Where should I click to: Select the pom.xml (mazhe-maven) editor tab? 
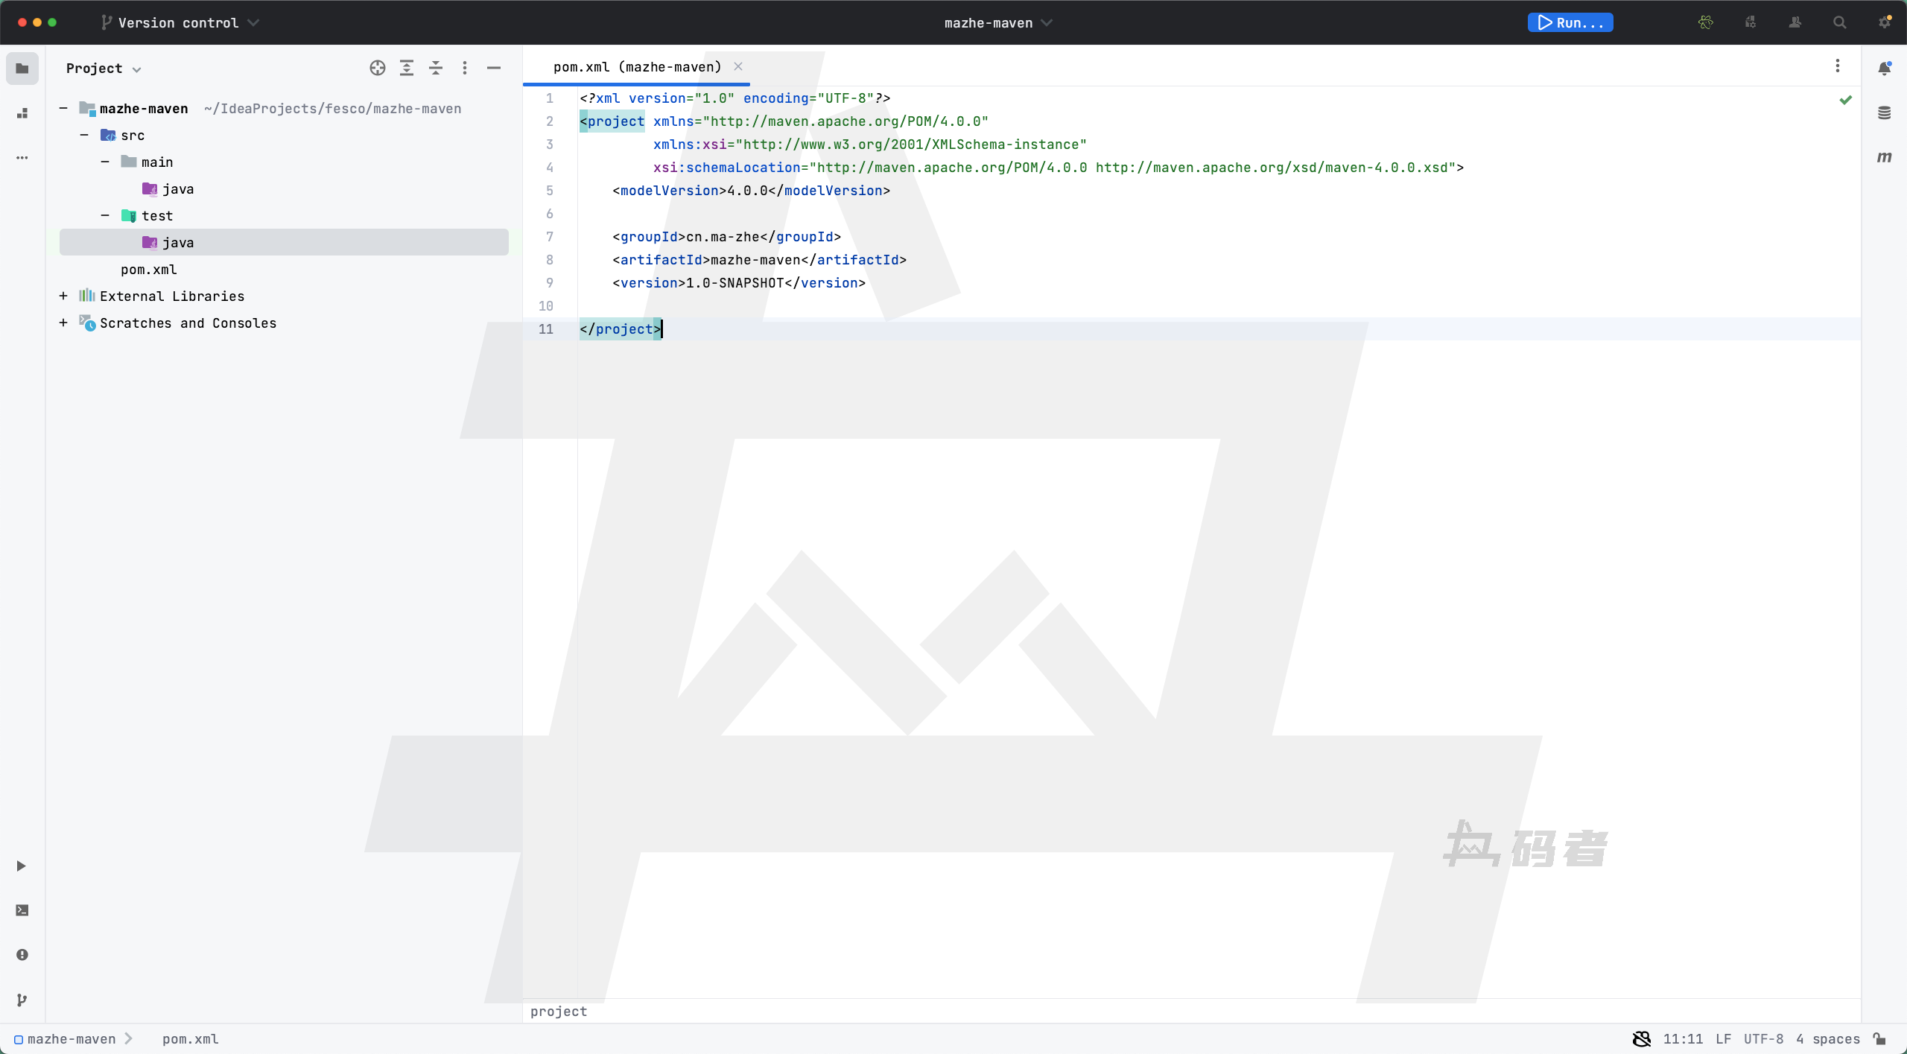637,67
